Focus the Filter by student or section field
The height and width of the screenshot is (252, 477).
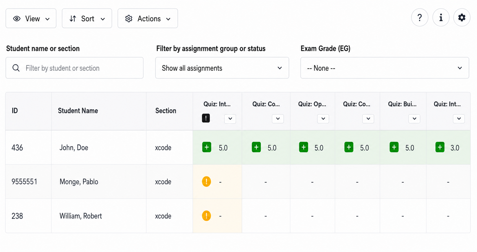tap(74, 68)
